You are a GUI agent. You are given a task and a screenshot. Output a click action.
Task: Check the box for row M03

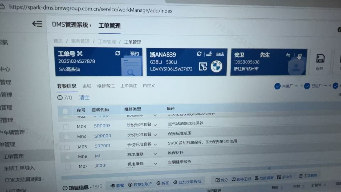click(x=66, y=127)
